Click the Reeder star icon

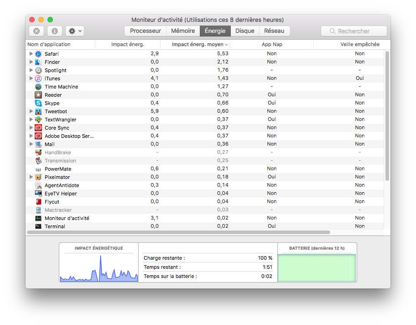pyautogui.click(x=38, y=95)
